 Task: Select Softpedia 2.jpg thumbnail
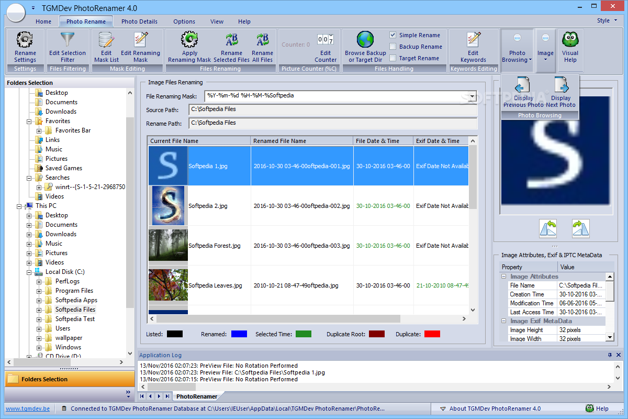pyautogui.click(x=168, y=206)
